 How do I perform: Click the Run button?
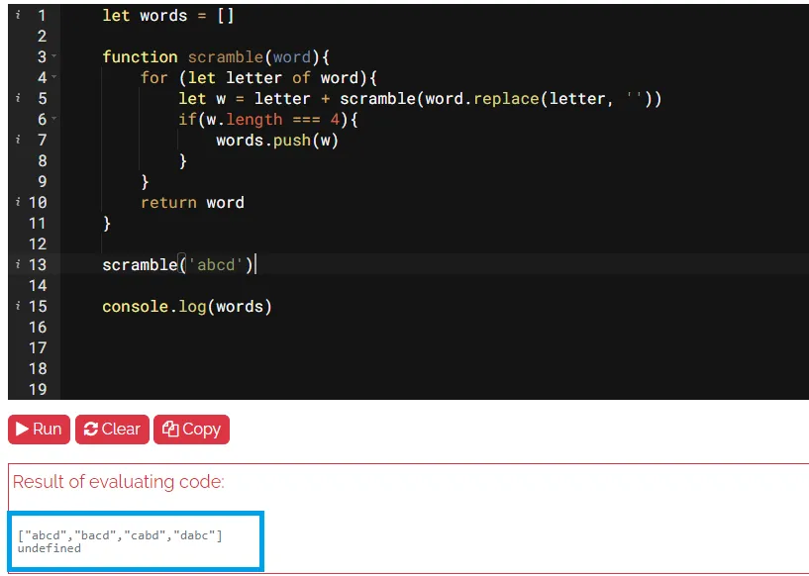click(39, 430)
